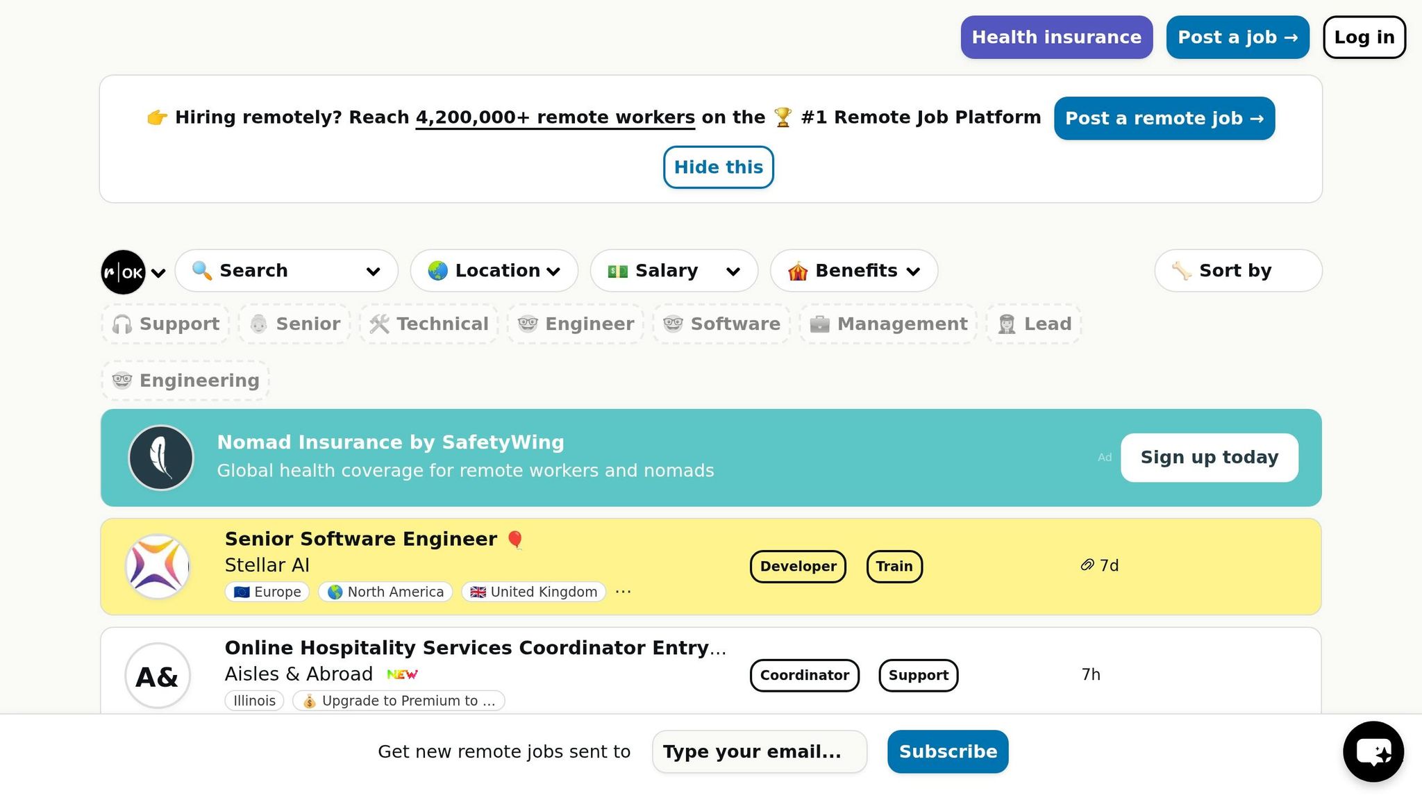This screenshot has height=800, width=1422.
Task: Click the Log in button
Action: click(1364, 37)
